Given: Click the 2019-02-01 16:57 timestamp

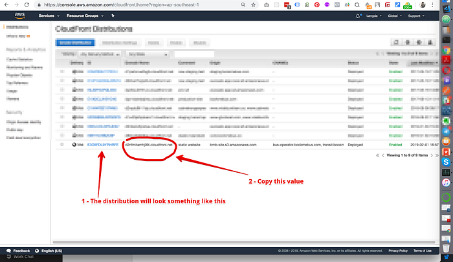Looking at the screenshot, I should 425,145.
